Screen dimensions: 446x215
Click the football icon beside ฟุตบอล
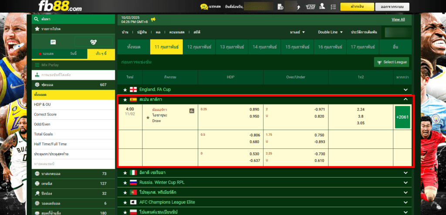coord(37,85)
